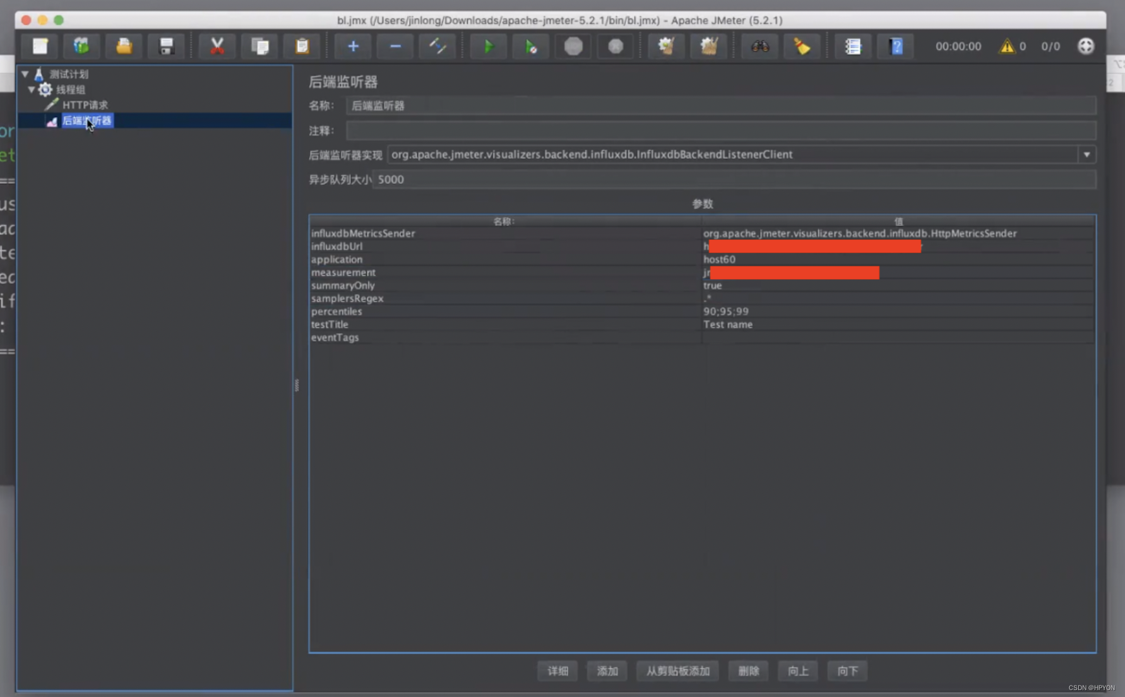Viewport: 1125px width, 697px height.
Task: Click the 从剪贴板添加 button
Action: pos(678,670)
